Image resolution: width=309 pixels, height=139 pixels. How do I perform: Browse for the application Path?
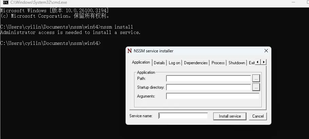(256, 79)
